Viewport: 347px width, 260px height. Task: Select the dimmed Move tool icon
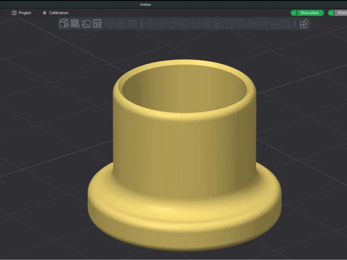pos(150,23)
